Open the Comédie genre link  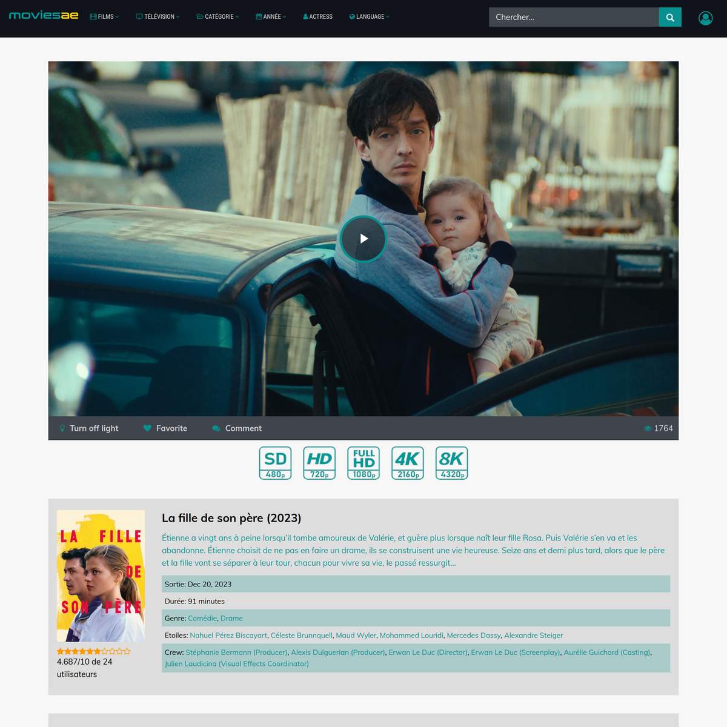point(202,619)
